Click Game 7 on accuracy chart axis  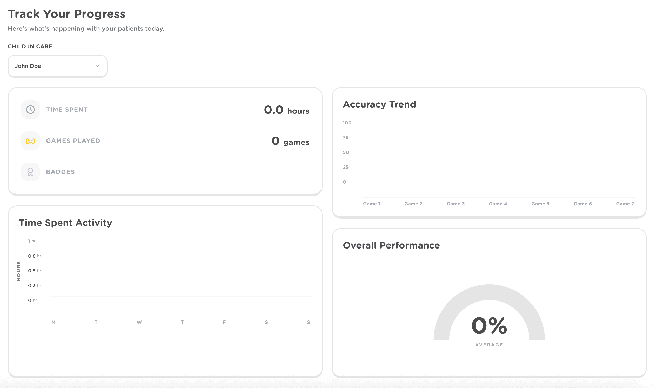pos(625,204)
